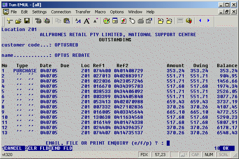Click the status bar lock icon

[x=183, y=155]
